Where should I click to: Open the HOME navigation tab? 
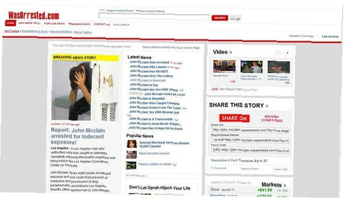tap(10, 23)
